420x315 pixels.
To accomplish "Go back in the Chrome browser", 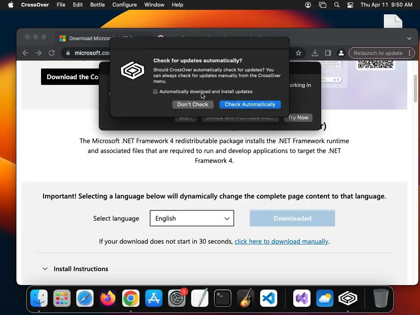I will click(25, 53).
